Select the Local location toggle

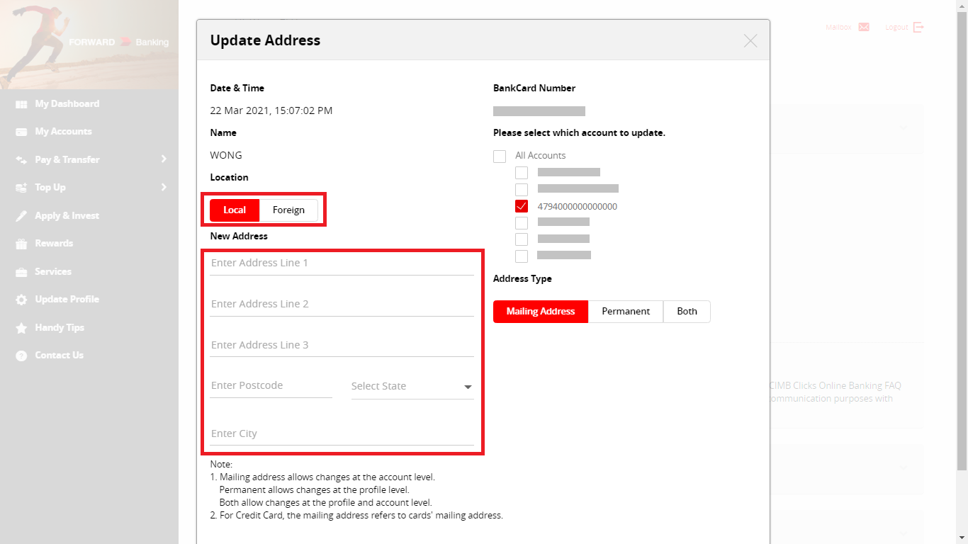click(235, 210)
